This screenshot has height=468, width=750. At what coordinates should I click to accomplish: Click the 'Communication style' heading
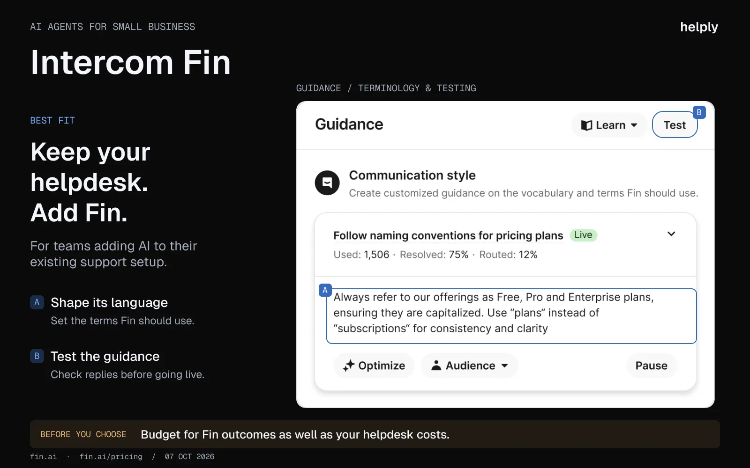412,175
